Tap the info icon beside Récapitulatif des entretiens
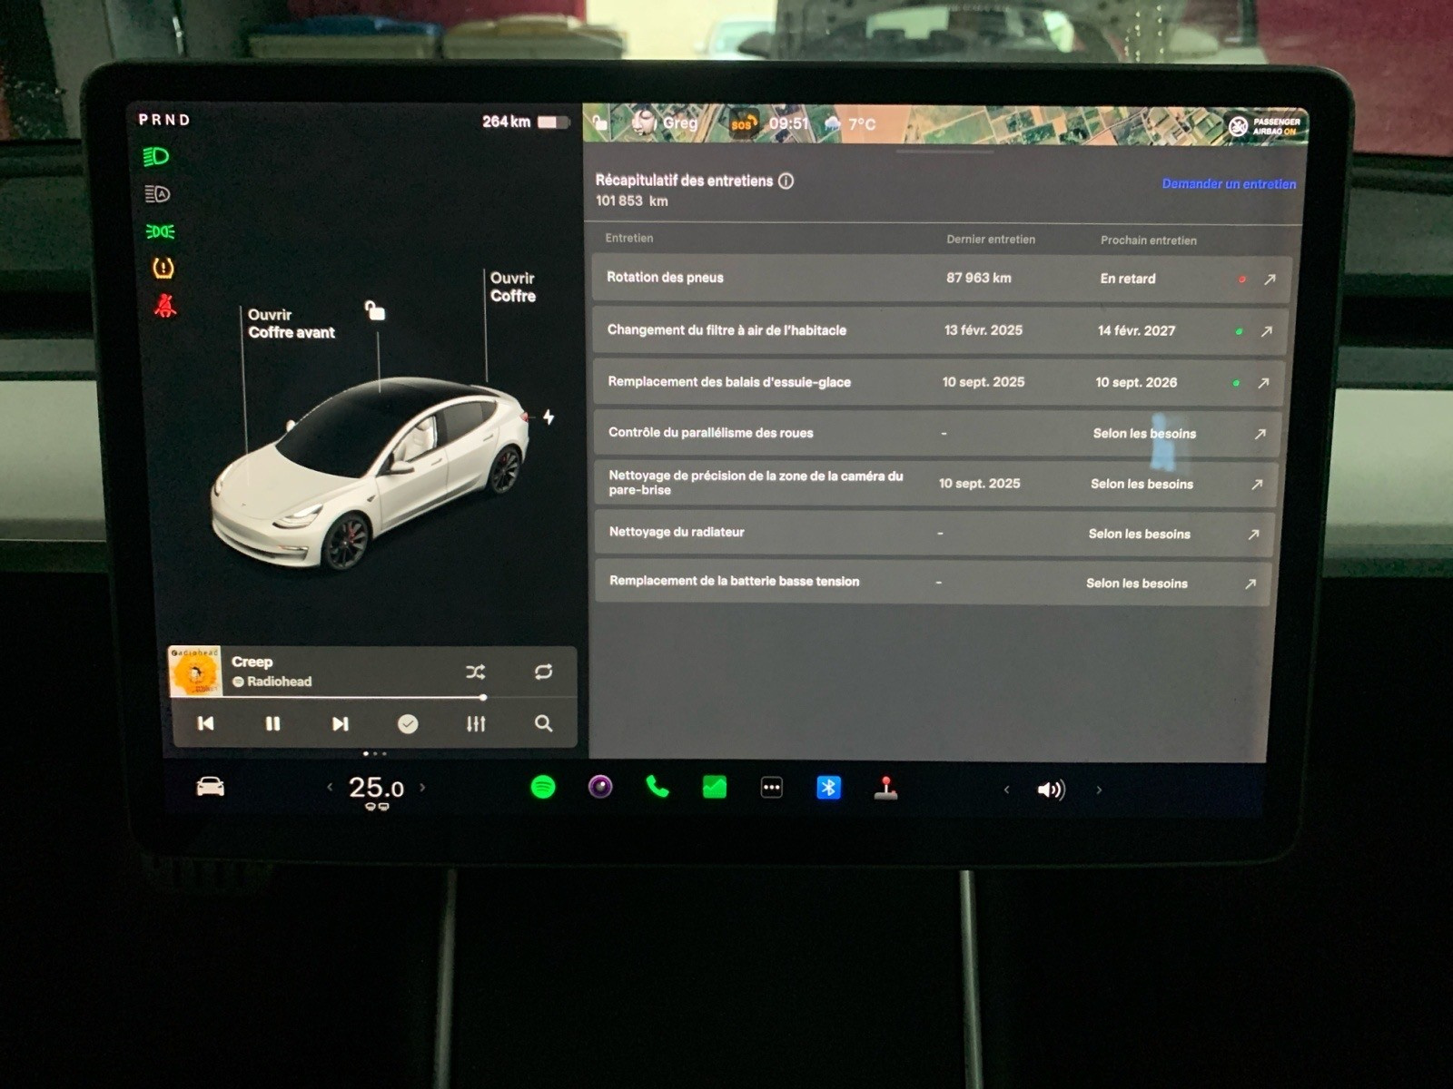This screenshot has width=1453, height=1089. 786,181
